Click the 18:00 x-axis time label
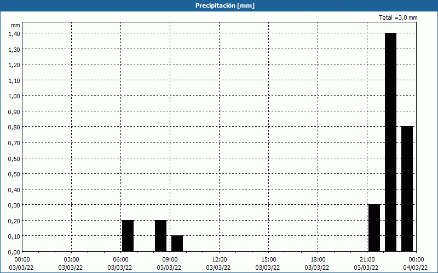The image size is (438, 273). (318, 260)
